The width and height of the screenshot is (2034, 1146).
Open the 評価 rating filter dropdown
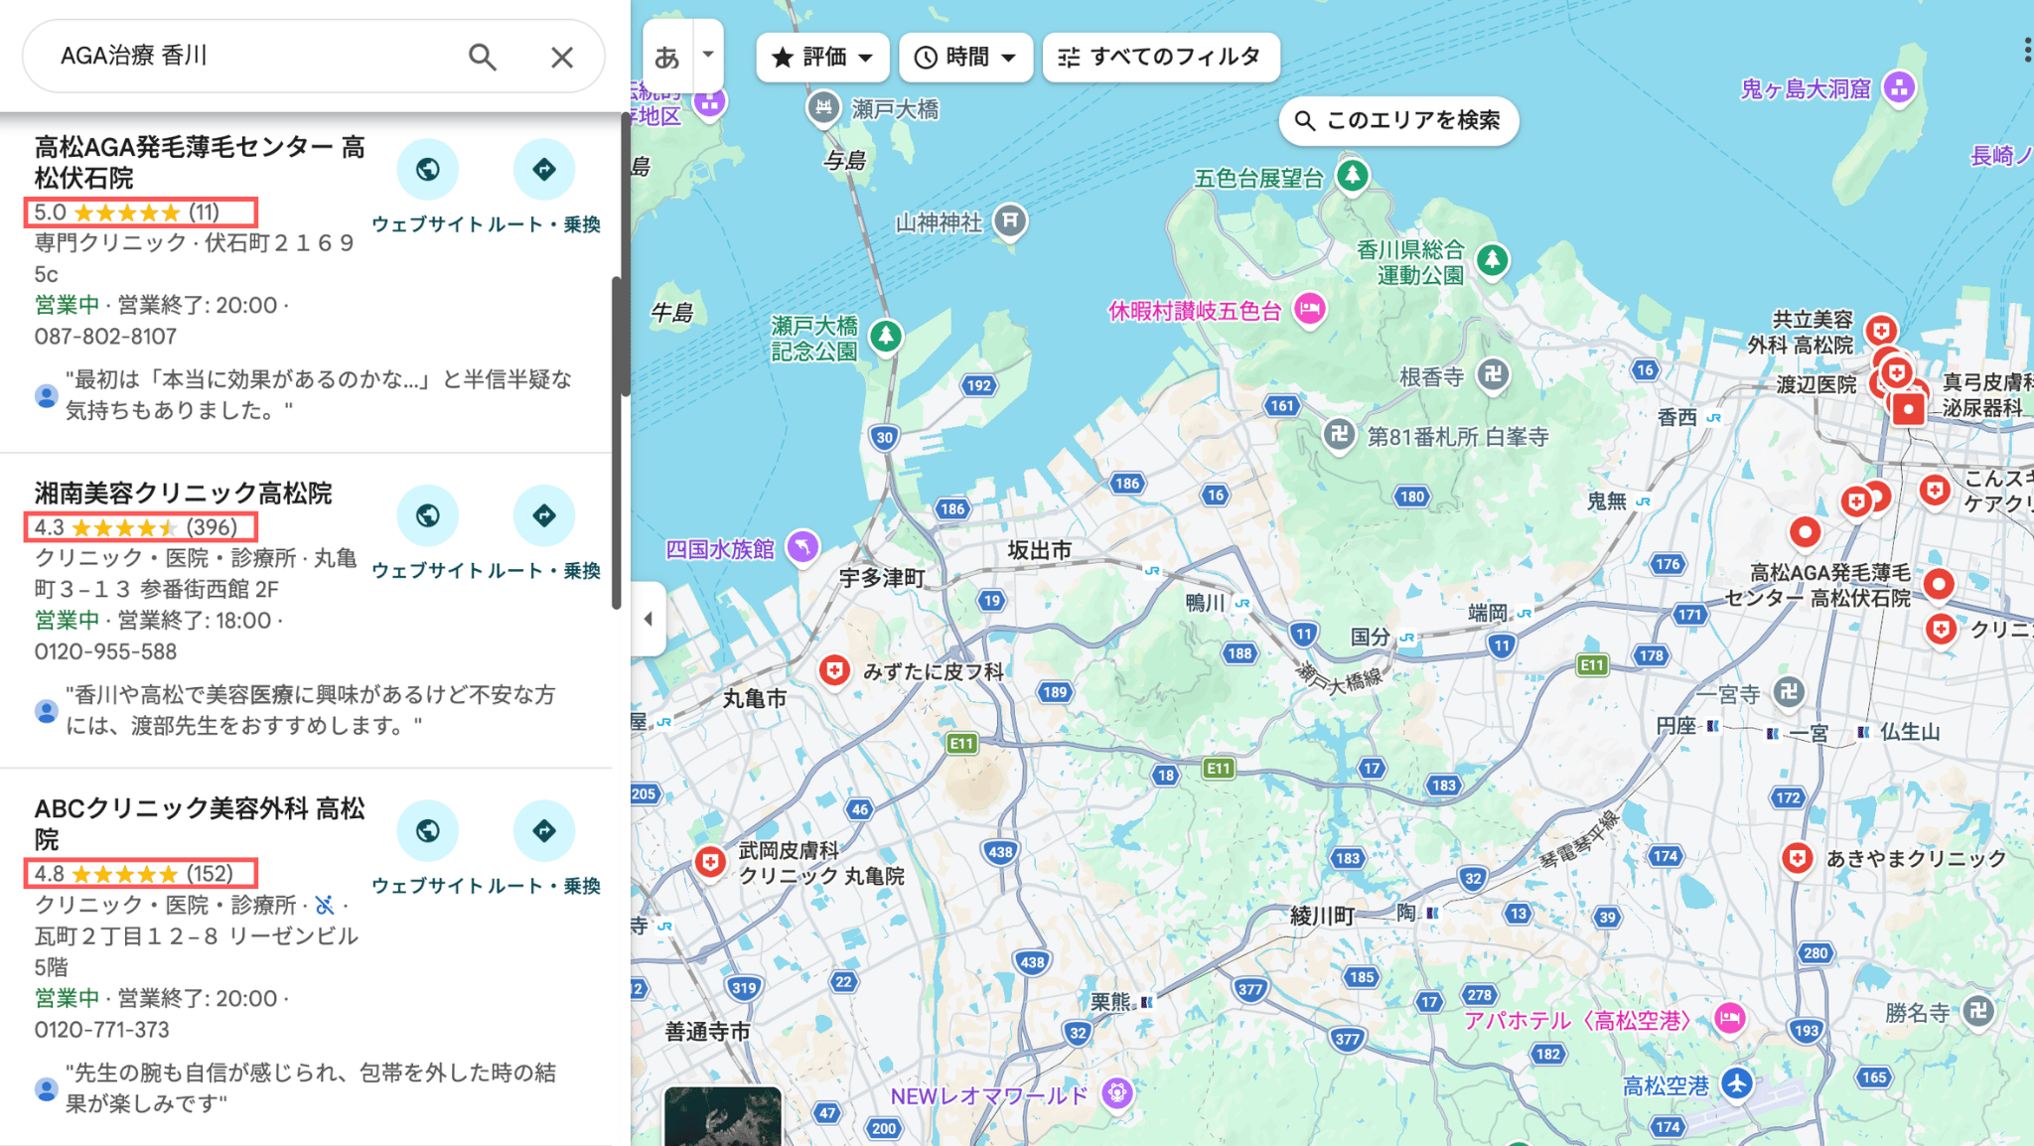click(822, 57)
